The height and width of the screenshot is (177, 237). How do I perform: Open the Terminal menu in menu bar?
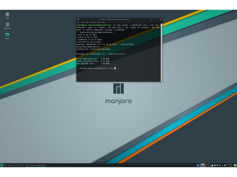[93, 22]
